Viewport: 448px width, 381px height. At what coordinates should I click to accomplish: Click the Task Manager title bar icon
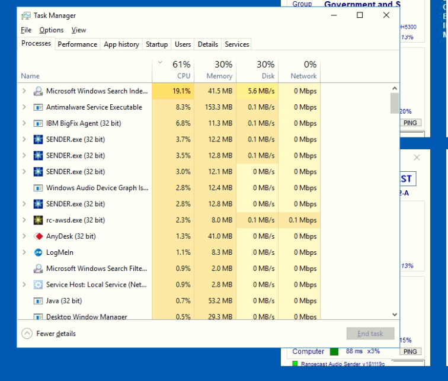(x=25, y=15)
